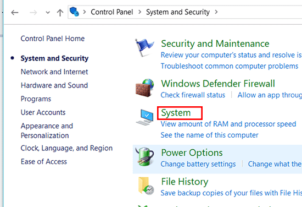Click the Up arrow to parent folder

click(x=60, y=13)
